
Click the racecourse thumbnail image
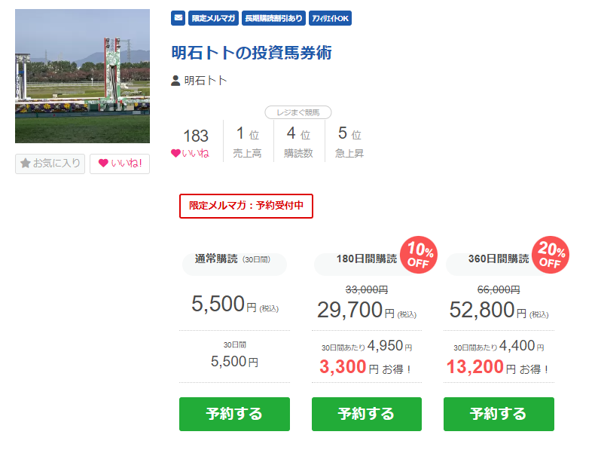tap(82, 76)
